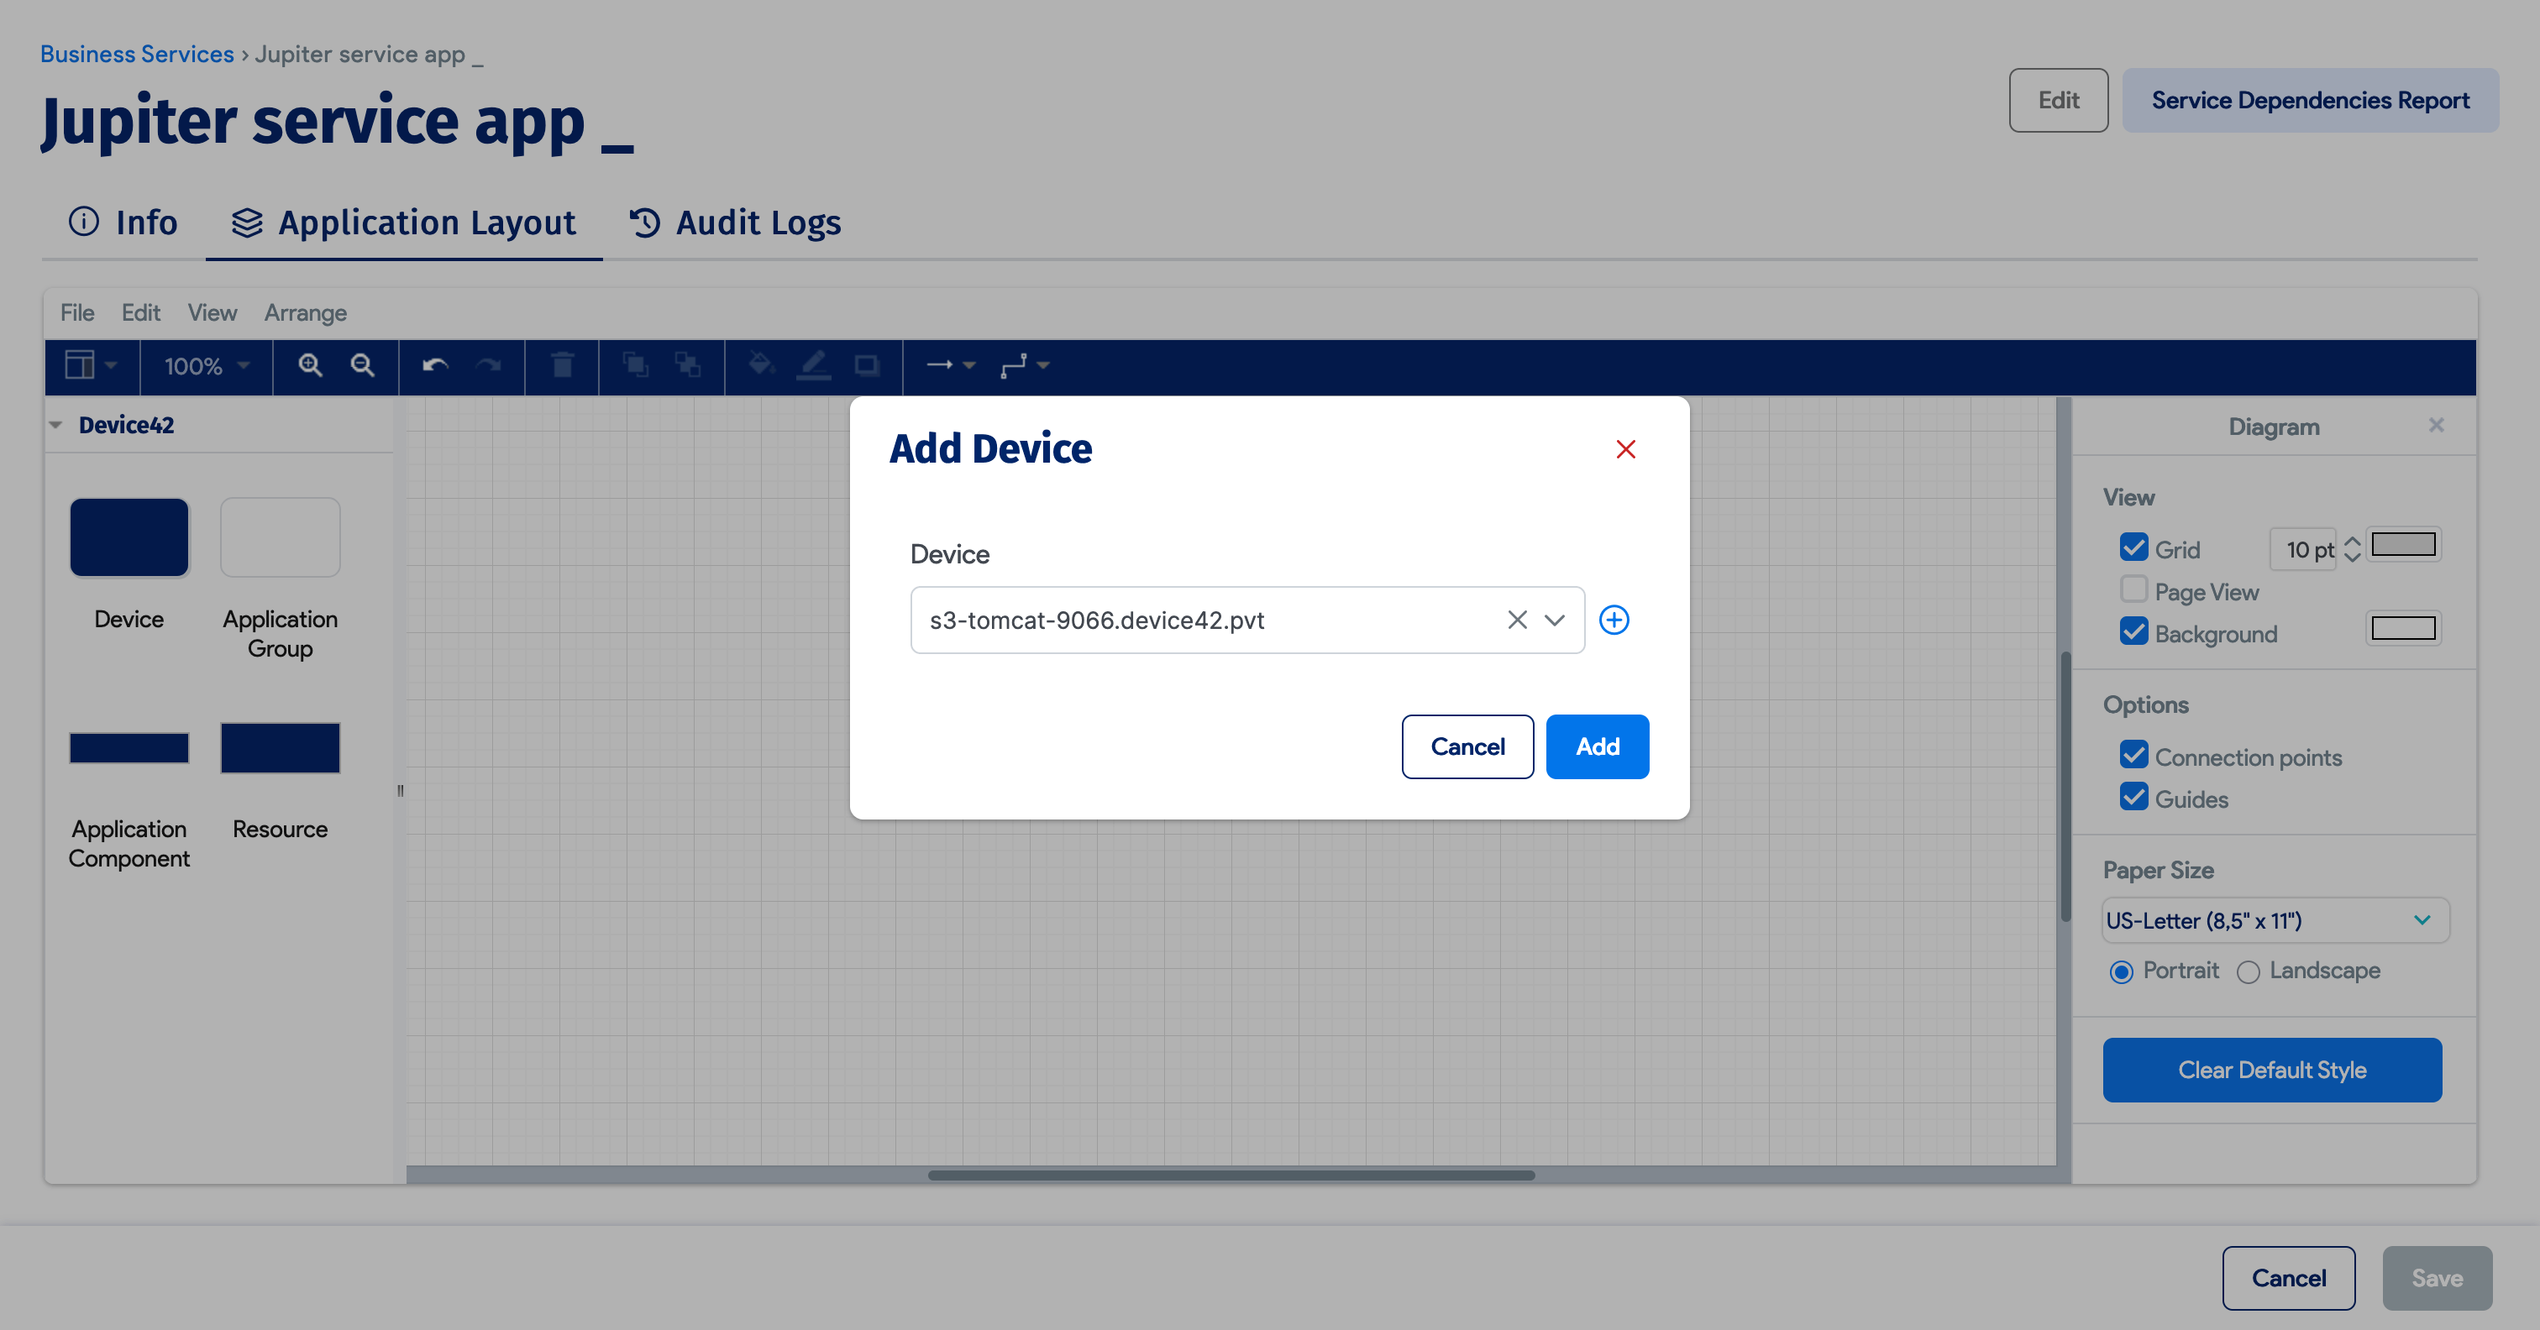
Task: Open the Business Services breadcrumb link
Action: (x=137, y=55)
